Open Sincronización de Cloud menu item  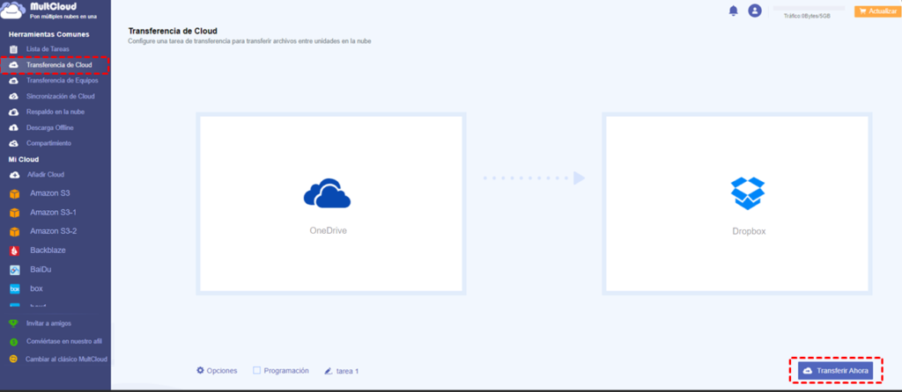[x=61, y=97]
